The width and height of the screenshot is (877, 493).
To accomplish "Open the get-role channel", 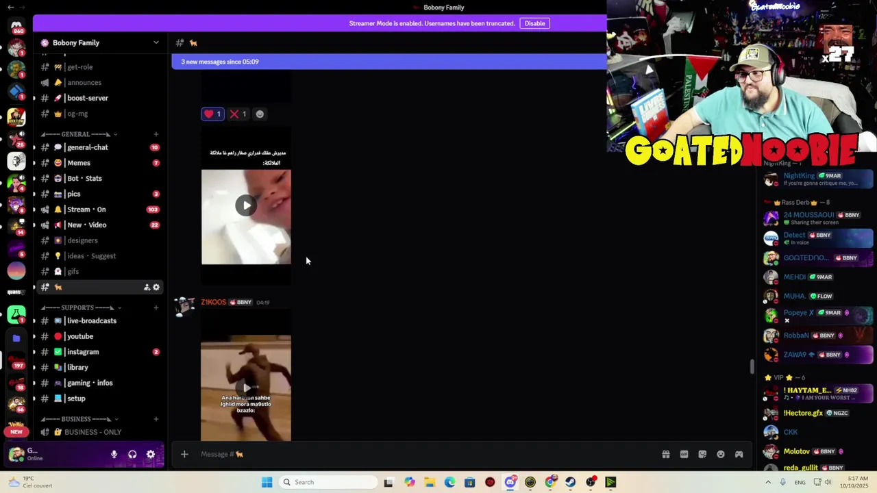I will 100,67.
